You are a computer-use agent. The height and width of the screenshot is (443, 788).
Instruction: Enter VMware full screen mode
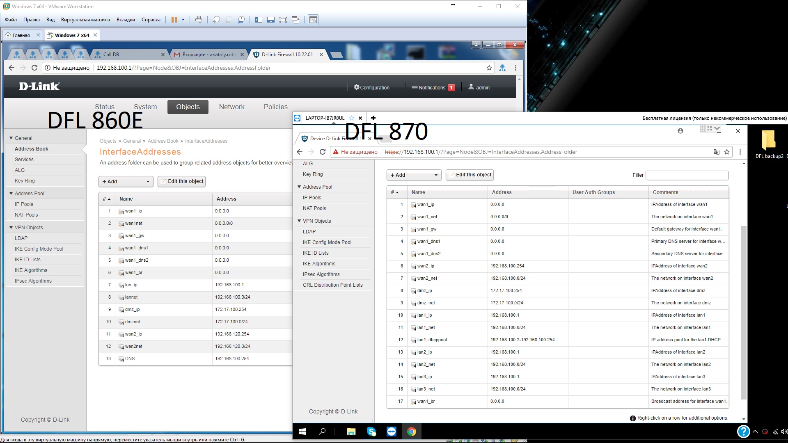(x=283, y=20)
